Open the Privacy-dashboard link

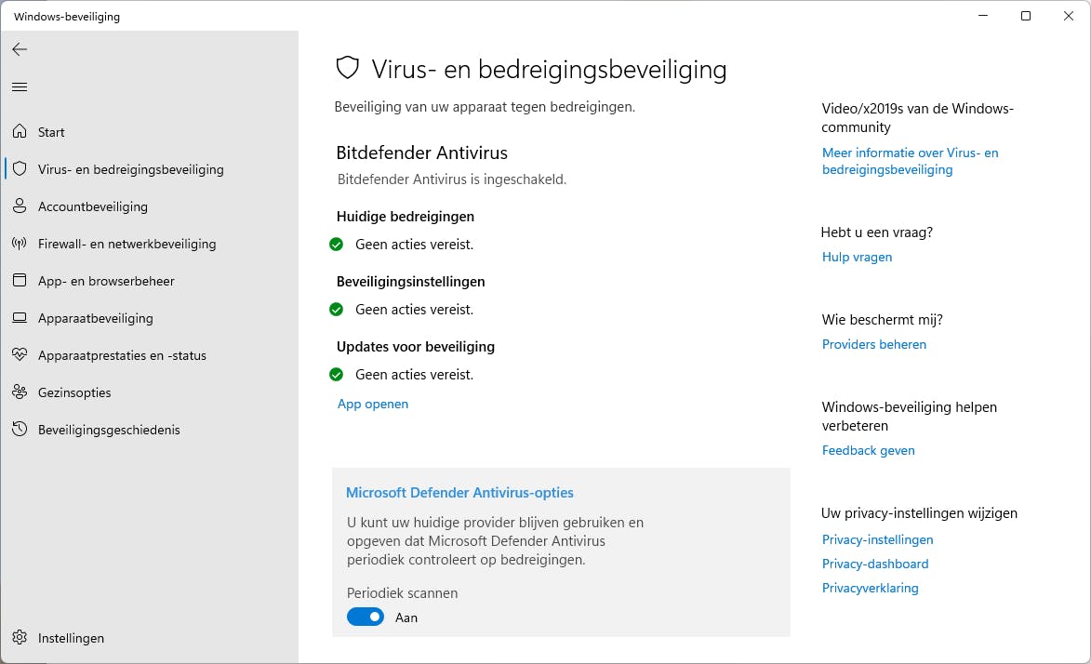point(874,564)
